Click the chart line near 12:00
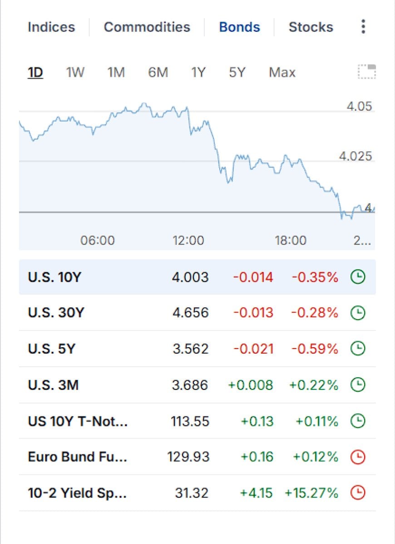395x544 pixels. pos(188,110)
